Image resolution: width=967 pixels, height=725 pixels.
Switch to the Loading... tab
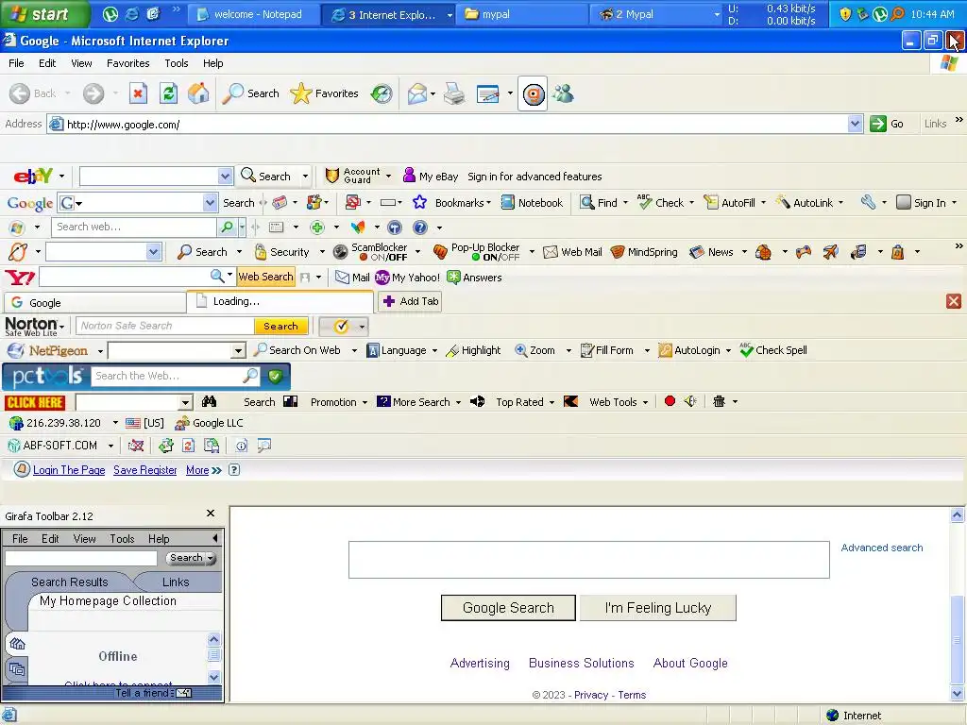pos(280,301)
